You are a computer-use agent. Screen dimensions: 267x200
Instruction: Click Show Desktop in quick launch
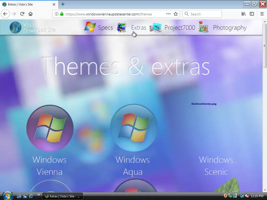[x=19, y=196]
